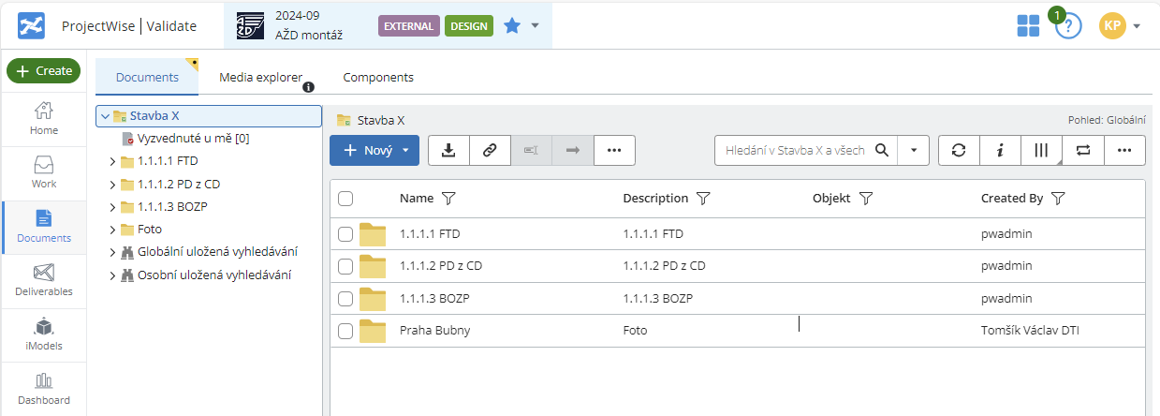This screenshot has width=1160, height=416.
Task: Open the apps grid icon
Action: (x=1028, y=26)
